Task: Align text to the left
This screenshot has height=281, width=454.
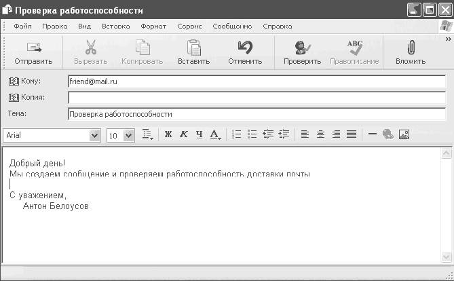Action: click(305, 134)
